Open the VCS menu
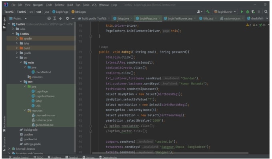Viewport: 272px width, 159px height. point(94,5)
